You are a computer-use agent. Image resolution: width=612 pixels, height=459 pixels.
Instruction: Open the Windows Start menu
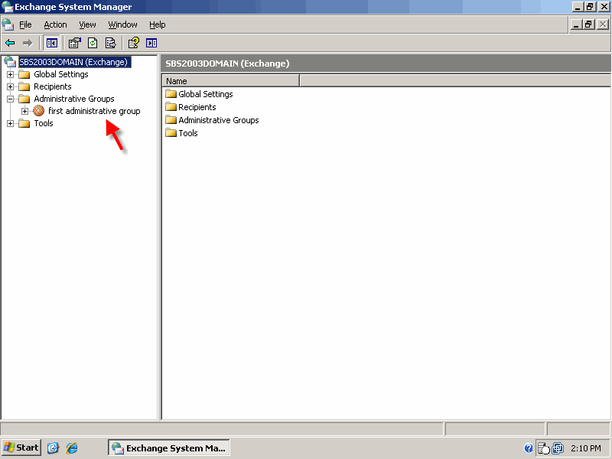point(21,448)
